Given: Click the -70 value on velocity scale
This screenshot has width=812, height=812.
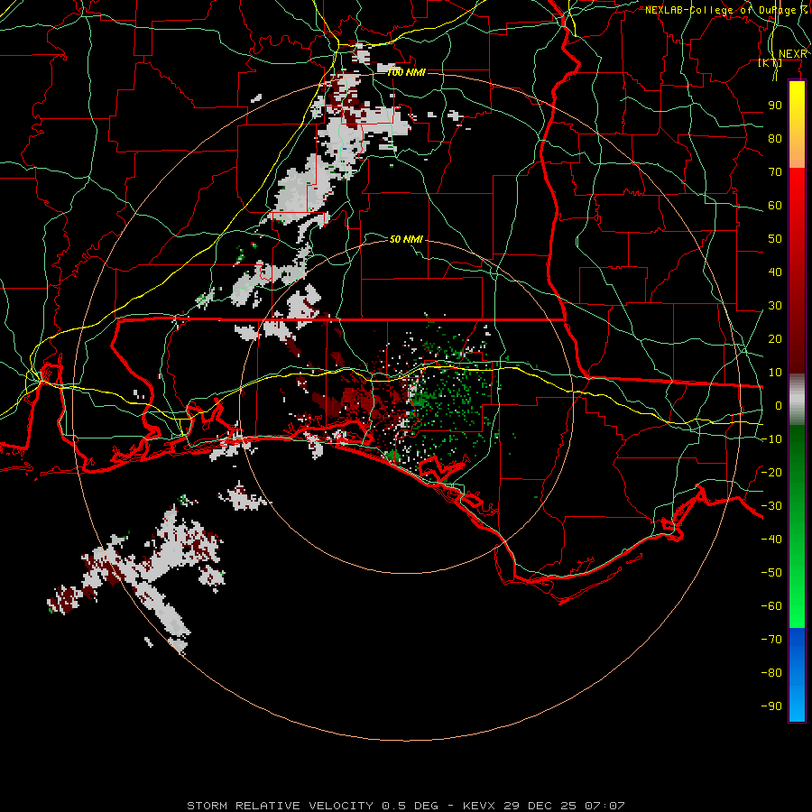Looking at the screenshot, I should pos(771,640).
